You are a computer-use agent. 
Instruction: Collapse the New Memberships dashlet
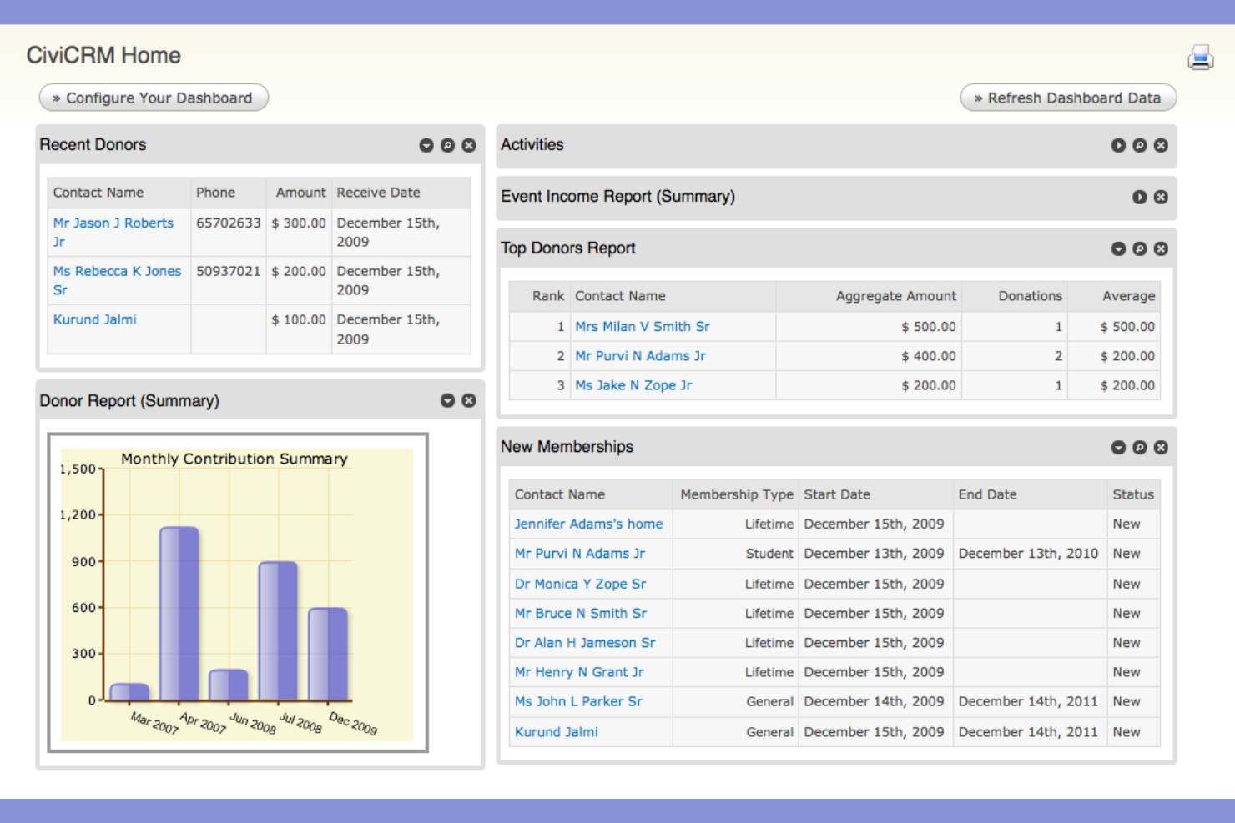(x=1118, y=447)
